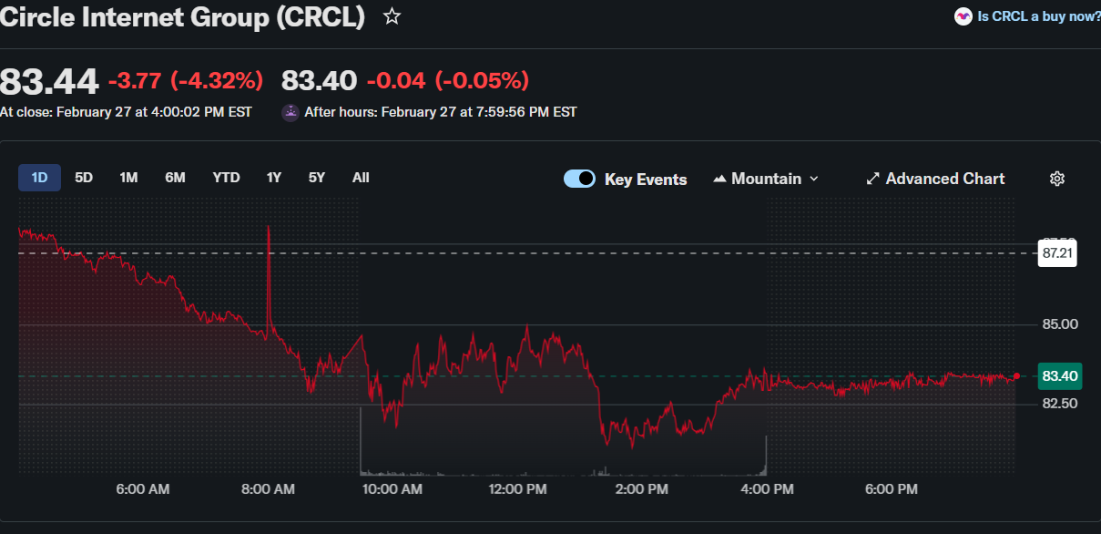Toggle the Key Events switch off
Screen dimensions: 1101x534
pos(580,179)
